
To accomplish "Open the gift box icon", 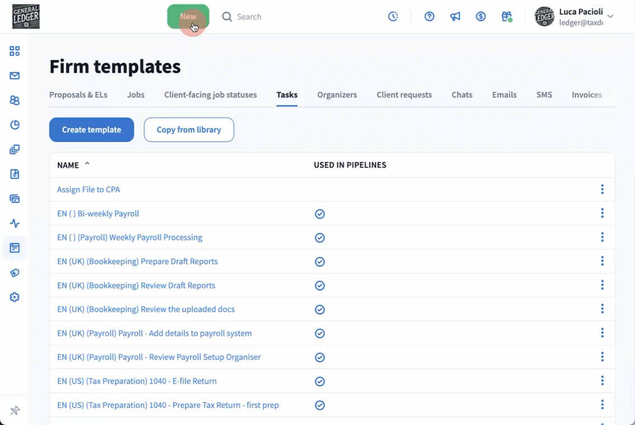I will click(x=506, y=17).
